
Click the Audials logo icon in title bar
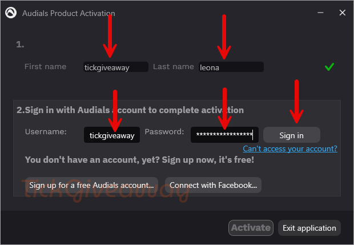tap(11, 13)
